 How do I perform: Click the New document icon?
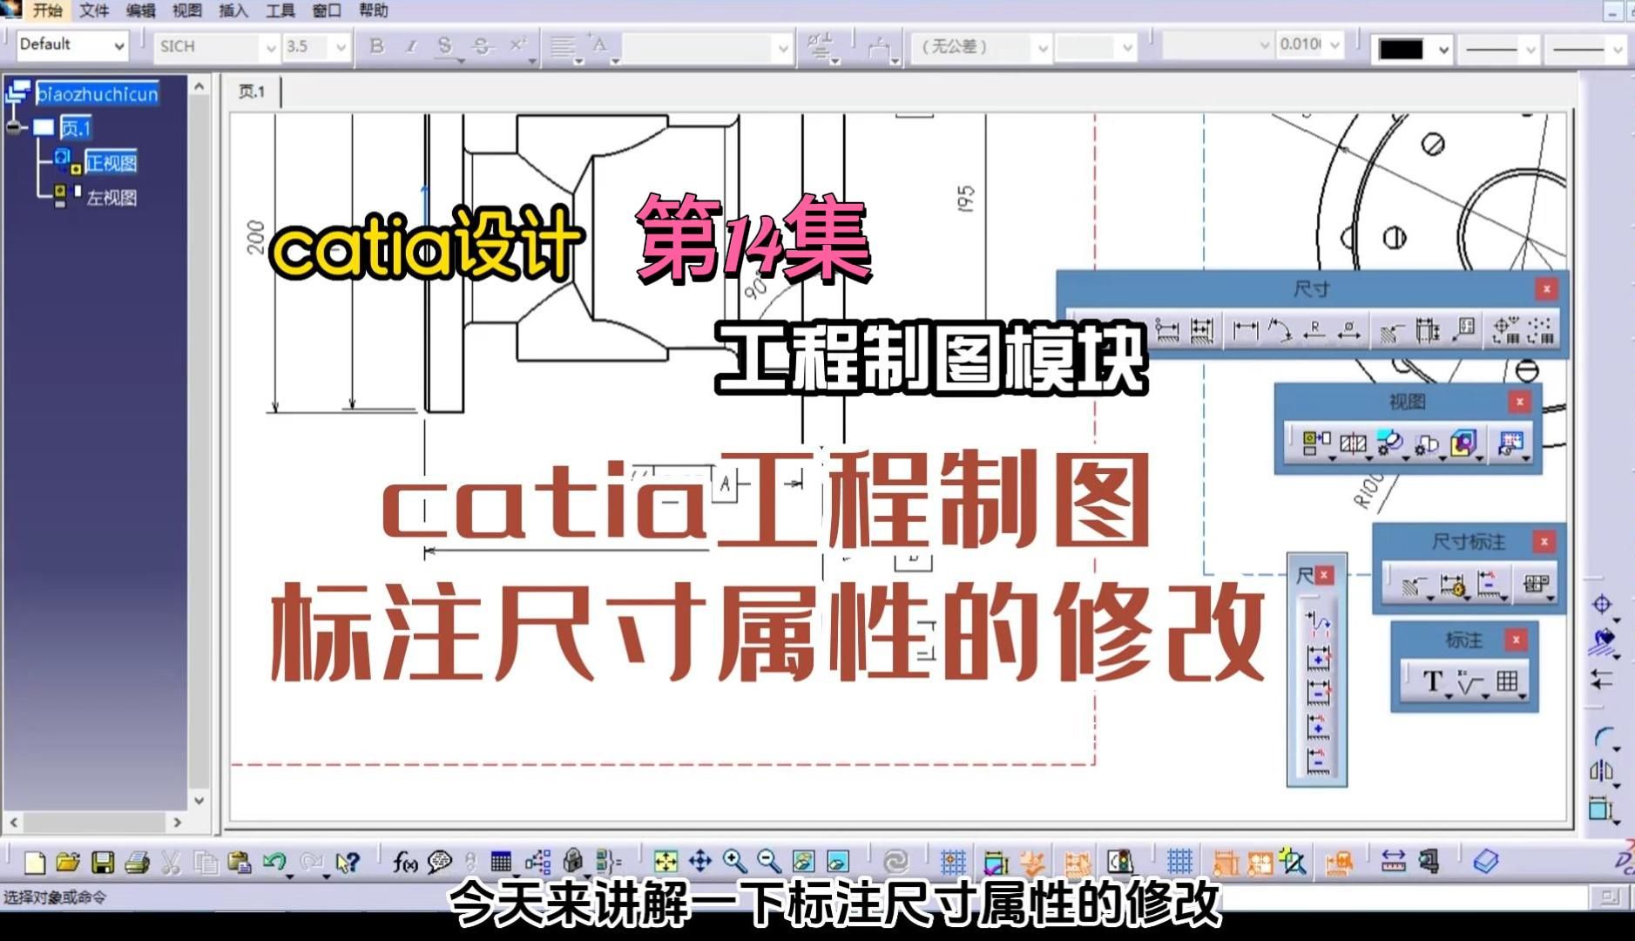[34, 863]
